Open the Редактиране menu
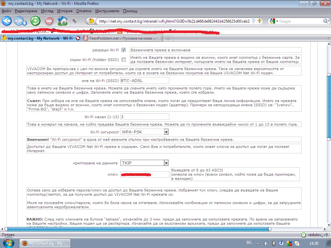Screen dimensions: 331x248 [26, 11]
